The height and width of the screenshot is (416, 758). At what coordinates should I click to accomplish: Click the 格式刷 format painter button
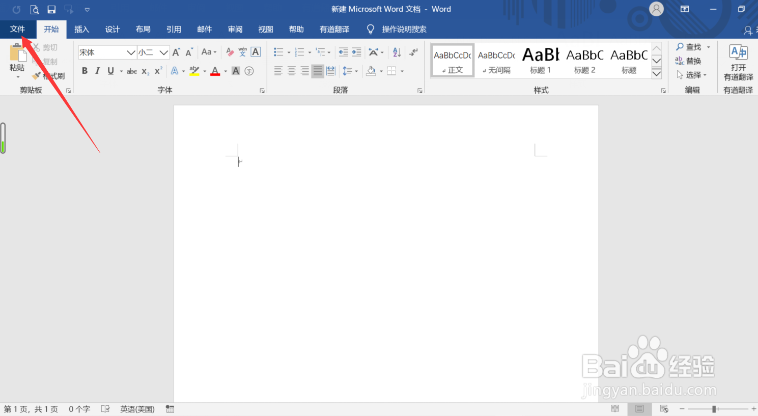(x=49, y=76)
